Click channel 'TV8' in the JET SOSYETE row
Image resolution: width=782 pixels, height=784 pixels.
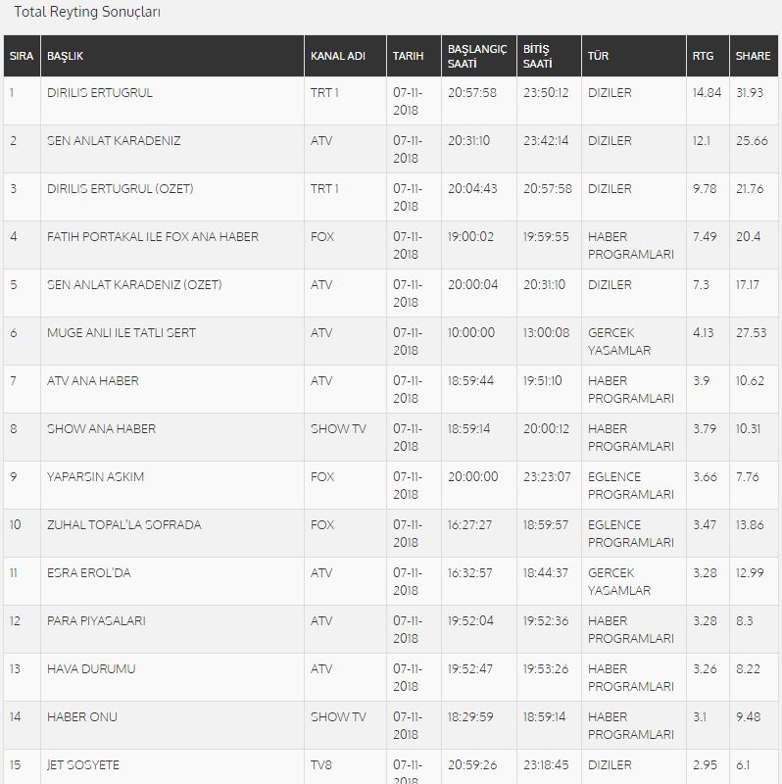tap(321, 765)
